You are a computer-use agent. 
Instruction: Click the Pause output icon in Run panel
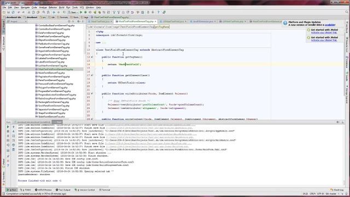tap(8, 136)
